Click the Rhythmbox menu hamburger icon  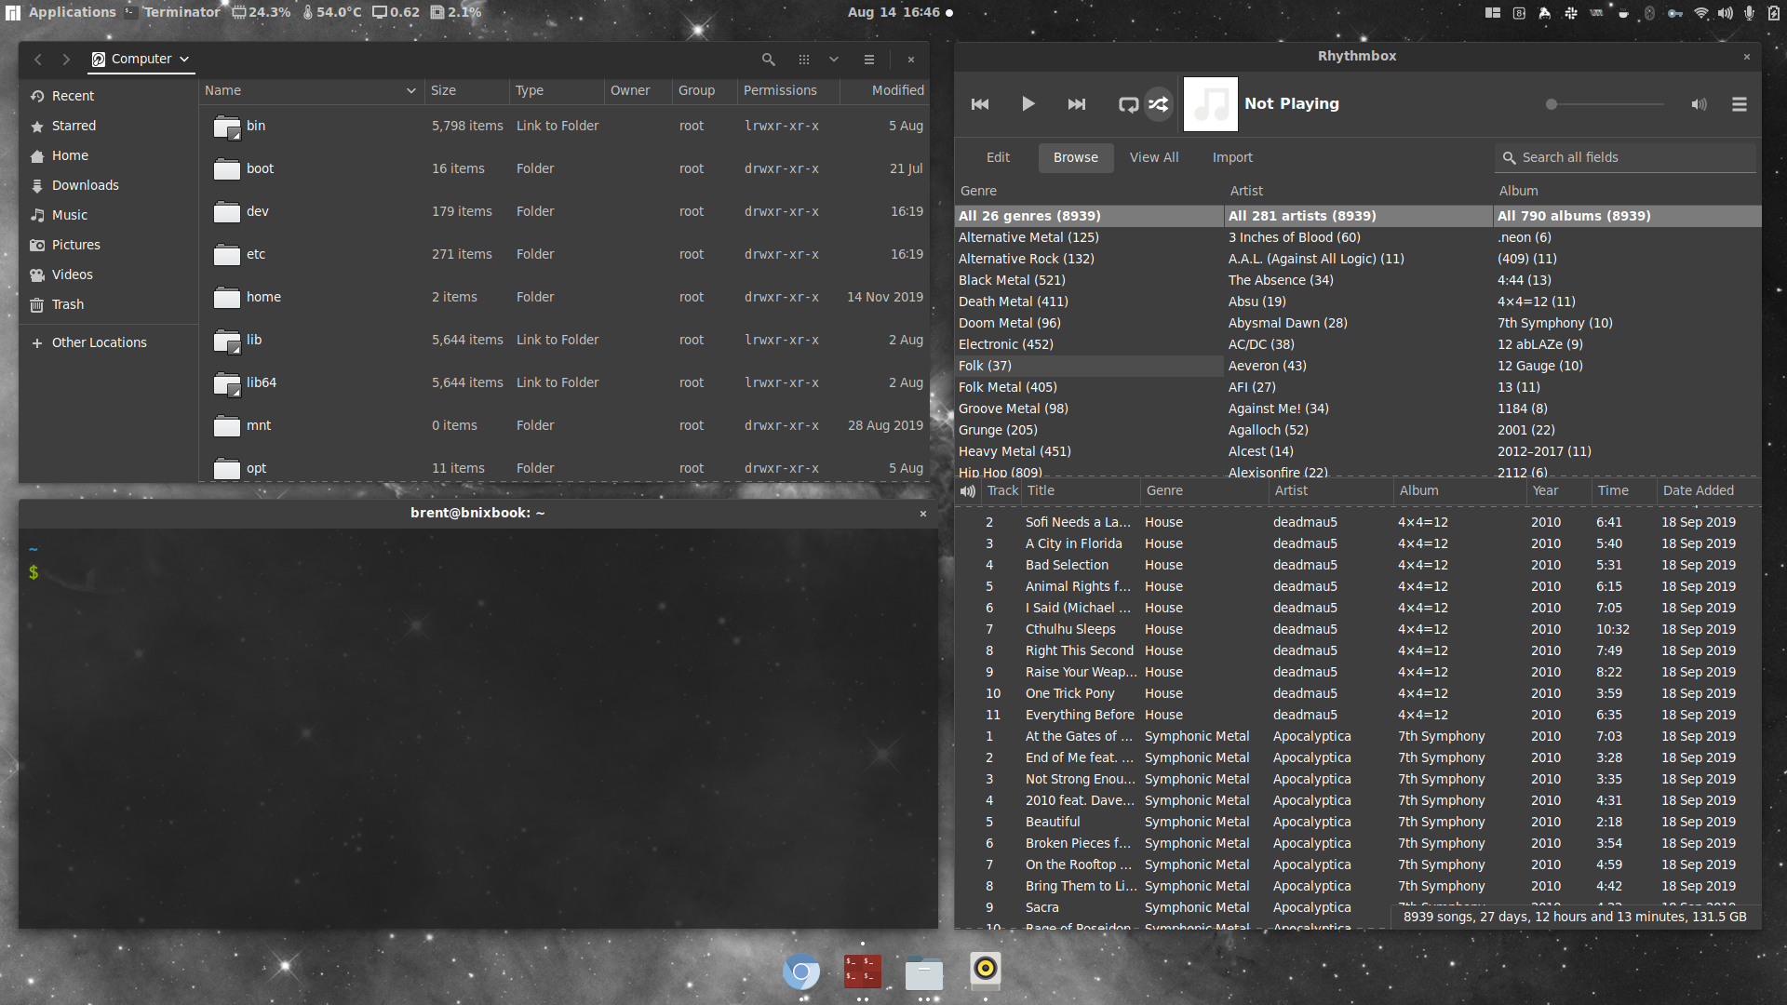(1740, 104)
